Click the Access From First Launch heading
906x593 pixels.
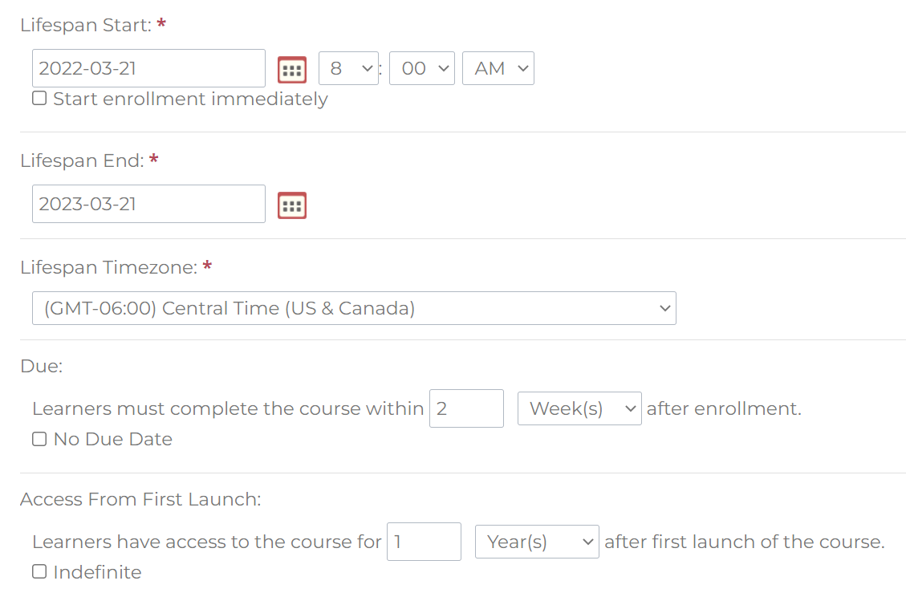click(140, 499)
